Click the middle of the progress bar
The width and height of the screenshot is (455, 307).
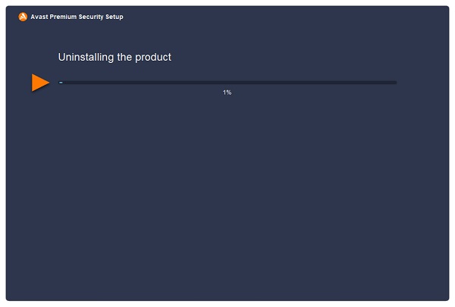[227, 83]
